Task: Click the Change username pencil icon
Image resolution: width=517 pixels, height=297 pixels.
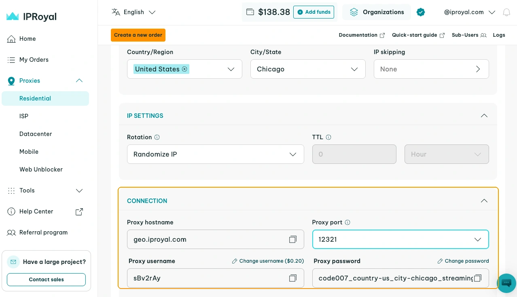Action: pos(234,261)
